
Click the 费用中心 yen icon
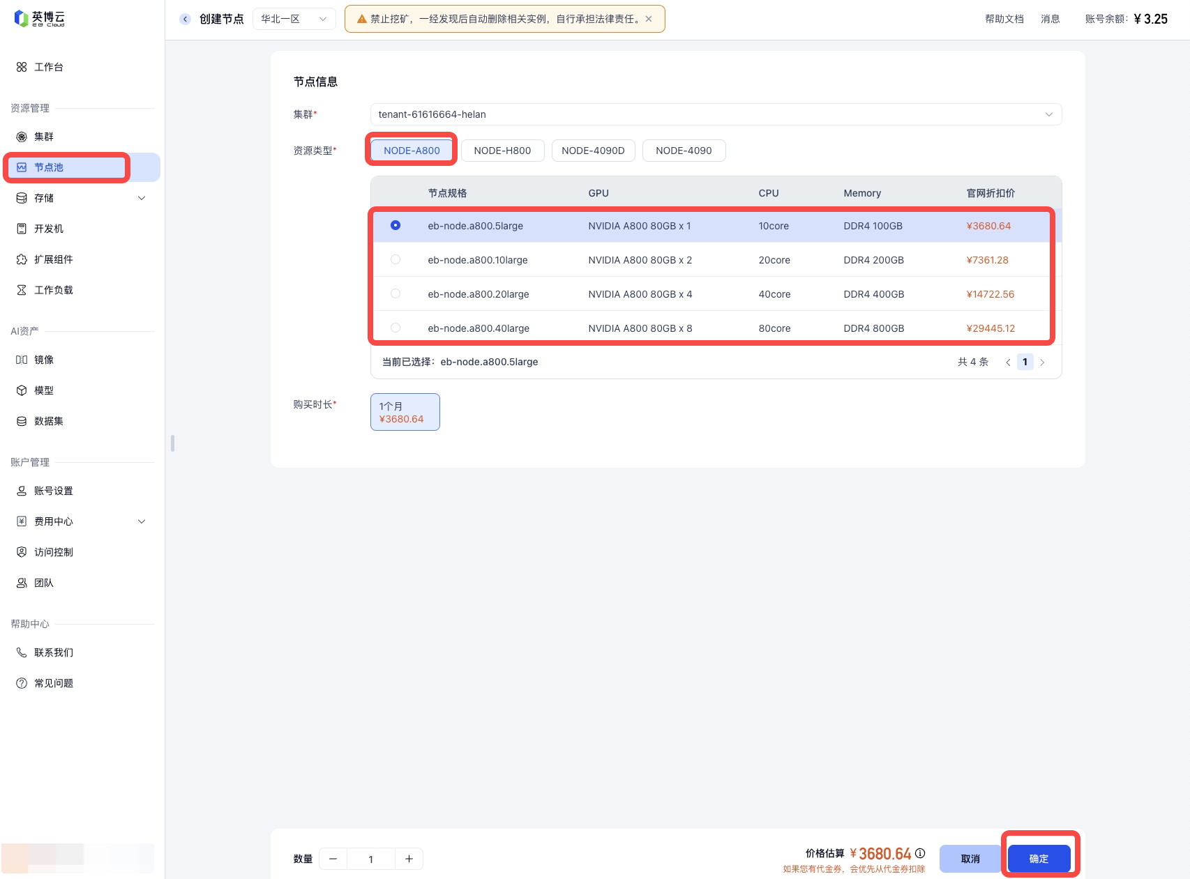tap(22, 521)
